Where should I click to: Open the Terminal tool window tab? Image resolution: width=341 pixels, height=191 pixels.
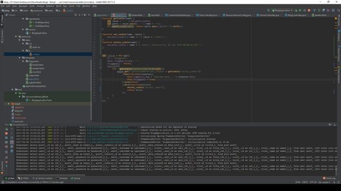62,178
